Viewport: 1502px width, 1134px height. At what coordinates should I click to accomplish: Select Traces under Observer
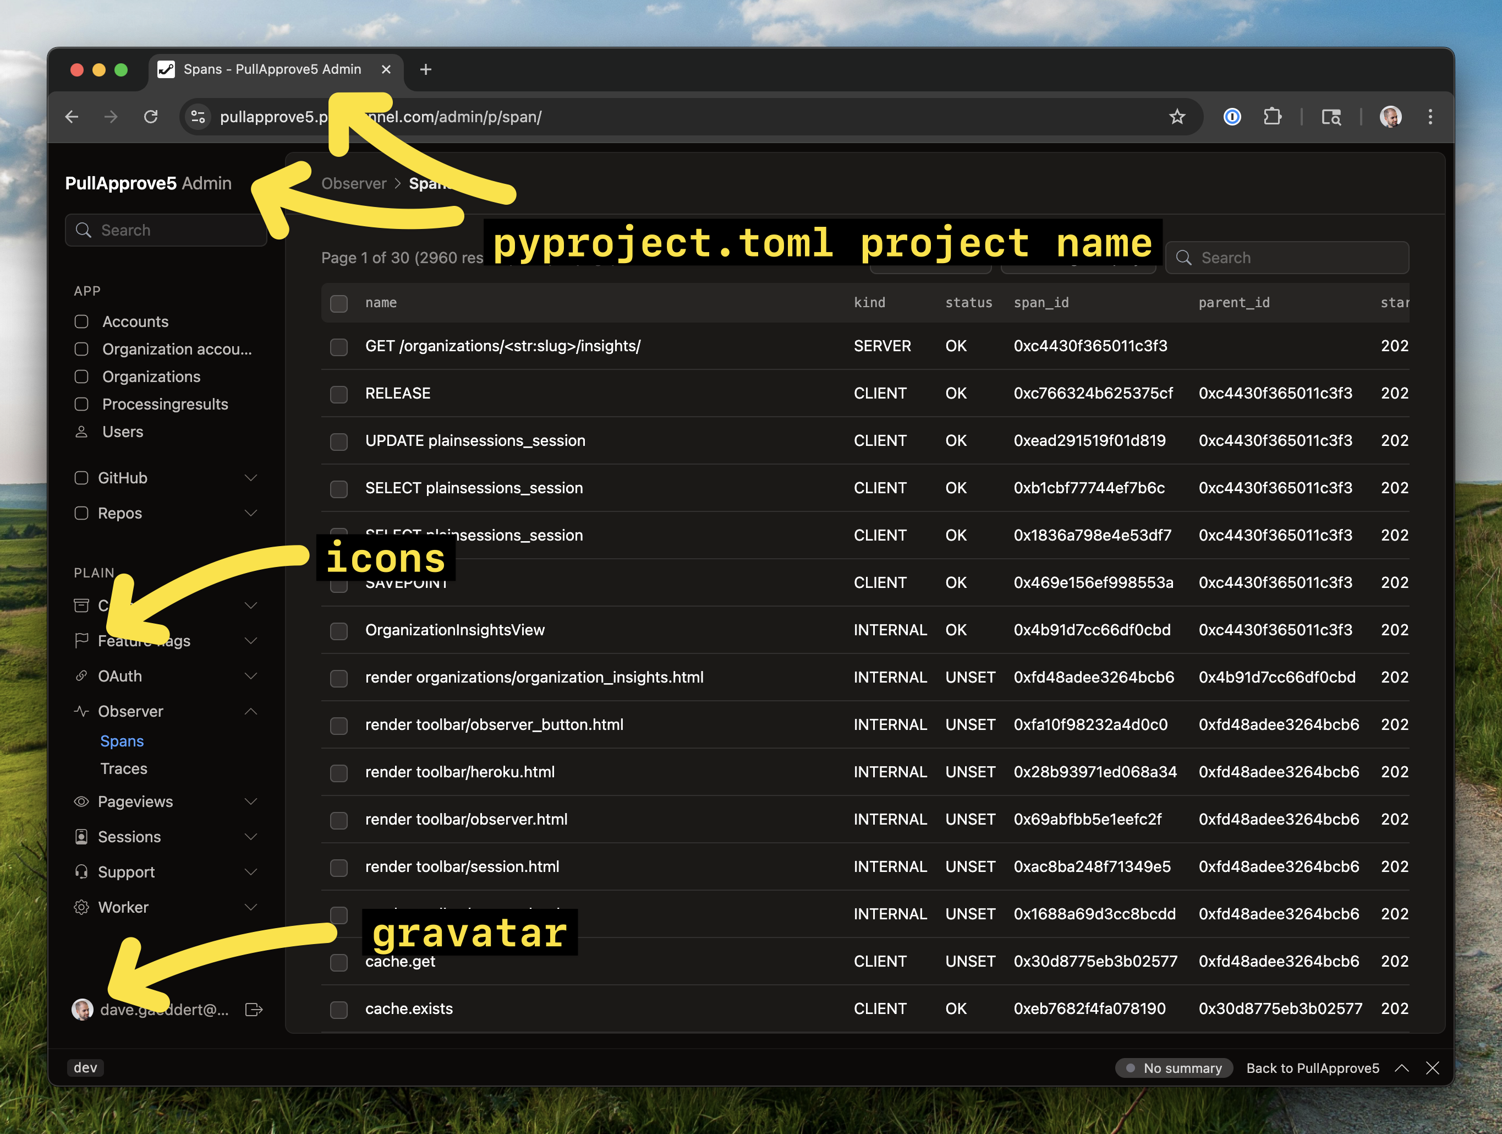click(124, 768)
